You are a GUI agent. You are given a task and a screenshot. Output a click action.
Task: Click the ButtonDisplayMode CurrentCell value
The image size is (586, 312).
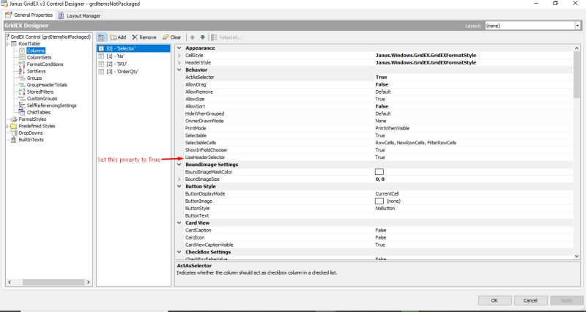[x=387, y=193]
